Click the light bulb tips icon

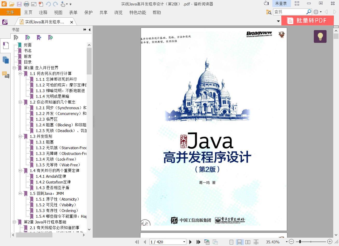tap(320, 36)
